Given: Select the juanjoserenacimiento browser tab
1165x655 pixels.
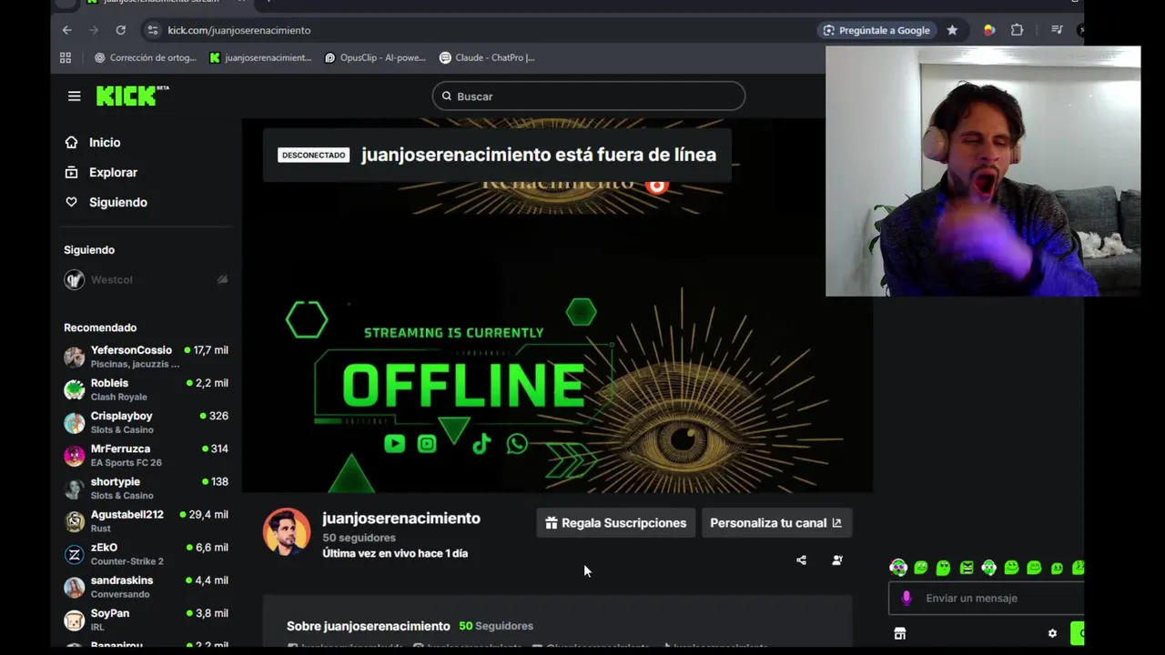Looking at the screenshot, I should [x=162, y=3].
